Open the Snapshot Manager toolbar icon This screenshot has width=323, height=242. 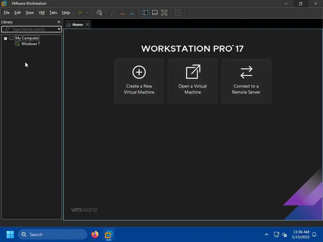[132, 13]
